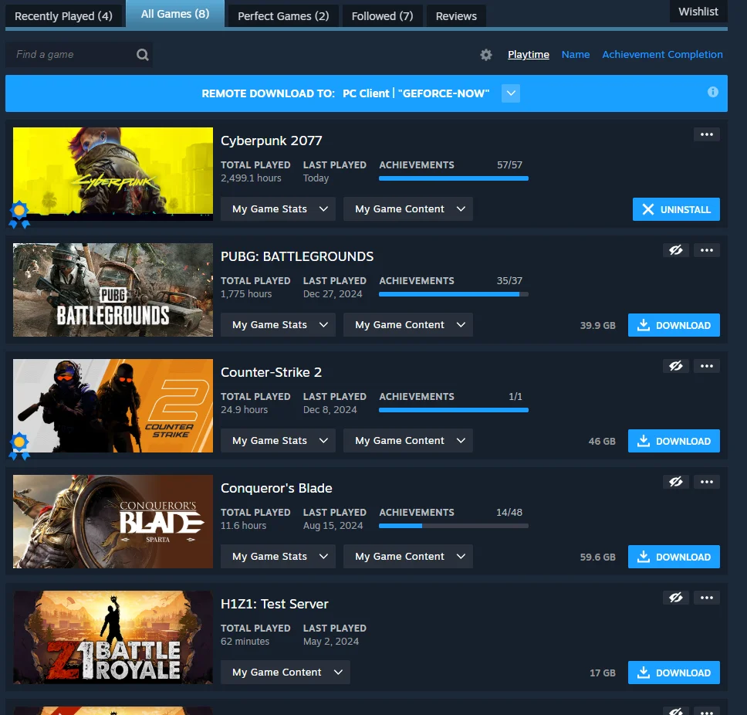This screenshot has height=715, width=747.
Task: Download PUBG: BATTLEGROUNDS (39.9 GB)
Action: (674, 325)
